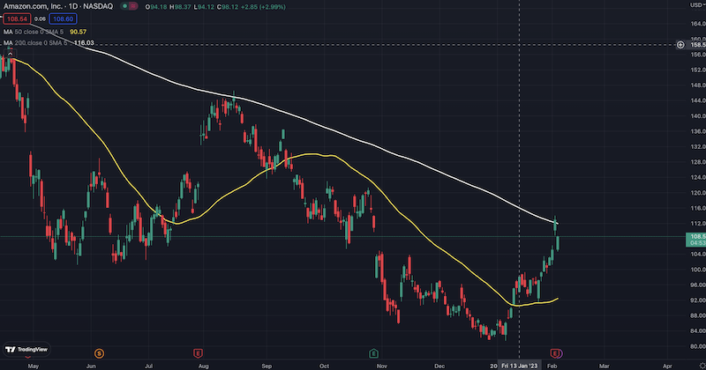
Task: Open the green E earnings marker before November
Action: click(373, 353)
